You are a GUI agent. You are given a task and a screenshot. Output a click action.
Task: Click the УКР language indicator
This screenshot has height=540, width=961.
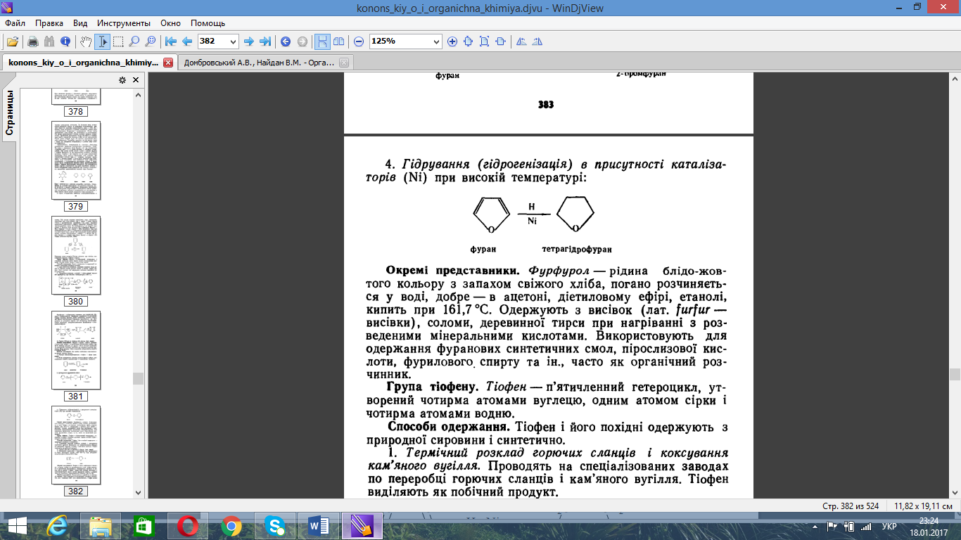(x=889, y=527)
